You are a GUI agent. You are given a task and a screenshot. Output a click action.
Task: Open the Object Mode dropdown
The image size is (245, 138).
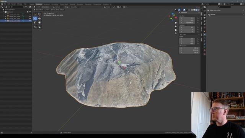[x=39, y=10]
